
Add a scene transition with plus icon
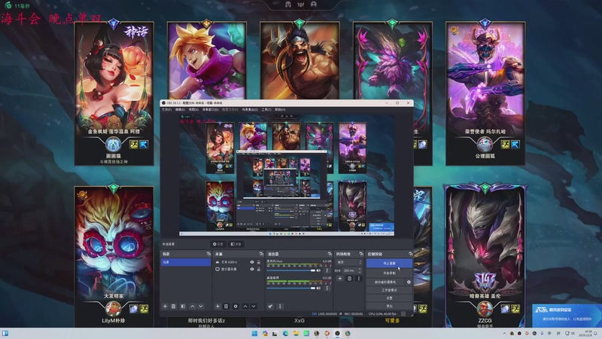(341, 279)
